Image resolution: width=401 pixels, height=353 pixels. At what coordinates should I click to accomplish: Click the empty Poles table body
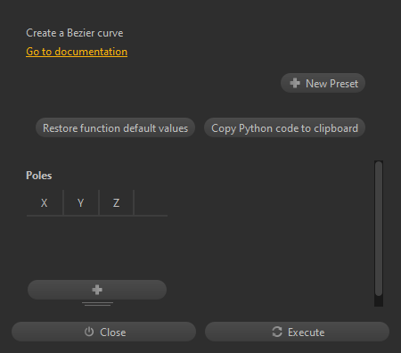tap(97, 247)
